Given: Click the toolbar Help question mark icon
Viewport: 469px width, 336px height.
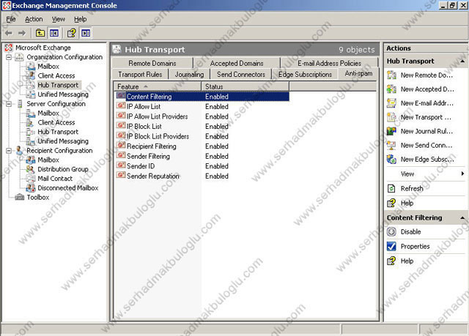Looking at the screenshot, I should tap(72, 33).
